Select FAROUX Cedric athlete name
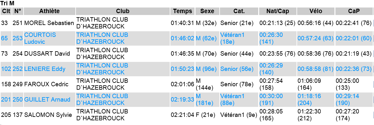 46,84
